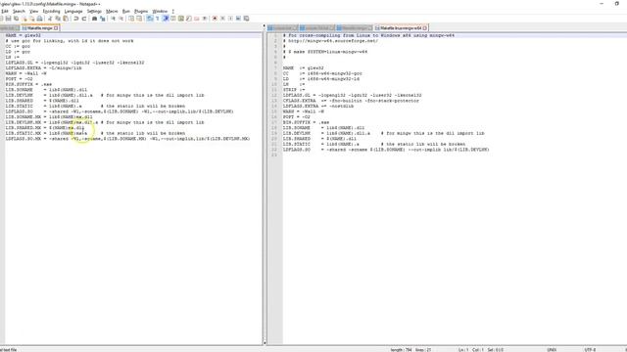Click the Stop Recording macro icon

pos(222,19)
